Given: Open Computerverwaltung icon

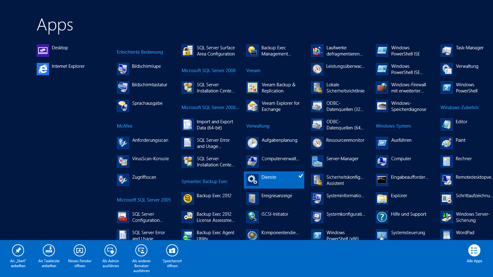Looking at the screenshot, I should tap(253, 161).
